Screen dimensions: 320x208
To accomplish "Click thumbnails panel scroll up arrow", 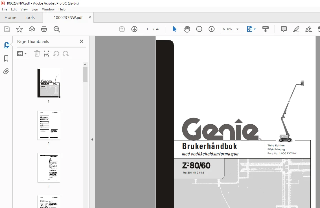I will [x=85, y=64].
